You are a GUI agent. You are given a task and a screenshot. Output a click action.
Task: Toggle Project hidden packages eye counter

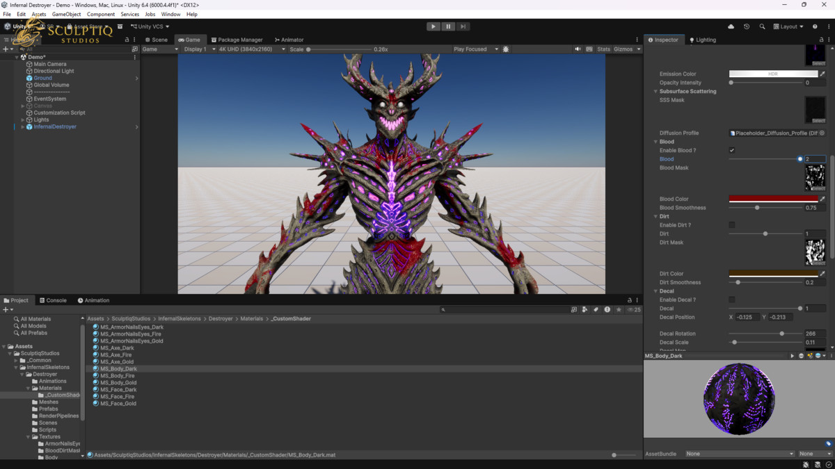point(634,310)
